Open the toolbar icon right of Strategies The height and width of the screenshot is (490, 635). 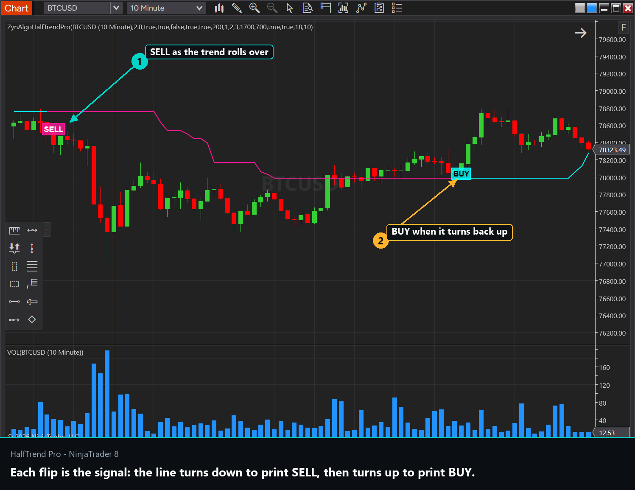379,8
